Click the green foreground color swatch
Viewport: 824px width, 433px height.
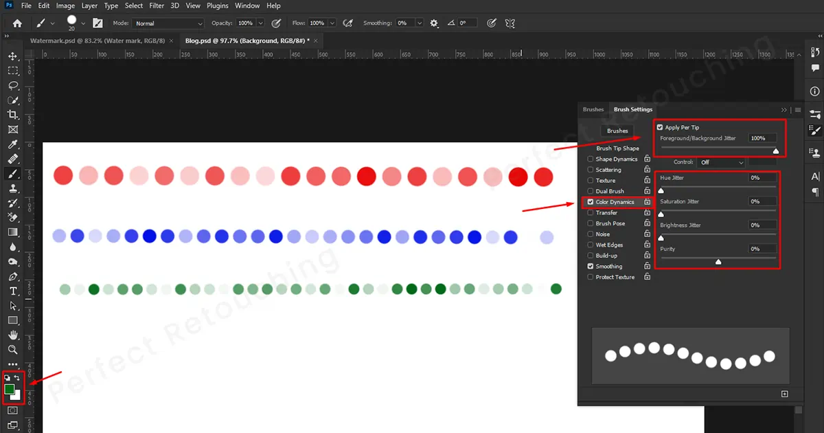pyautogui.click(x=10, y=390)
